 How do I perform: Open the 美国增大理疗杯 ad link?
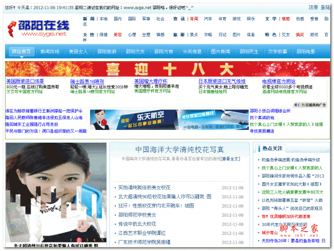pyautogui.click(x=151, y=81)
